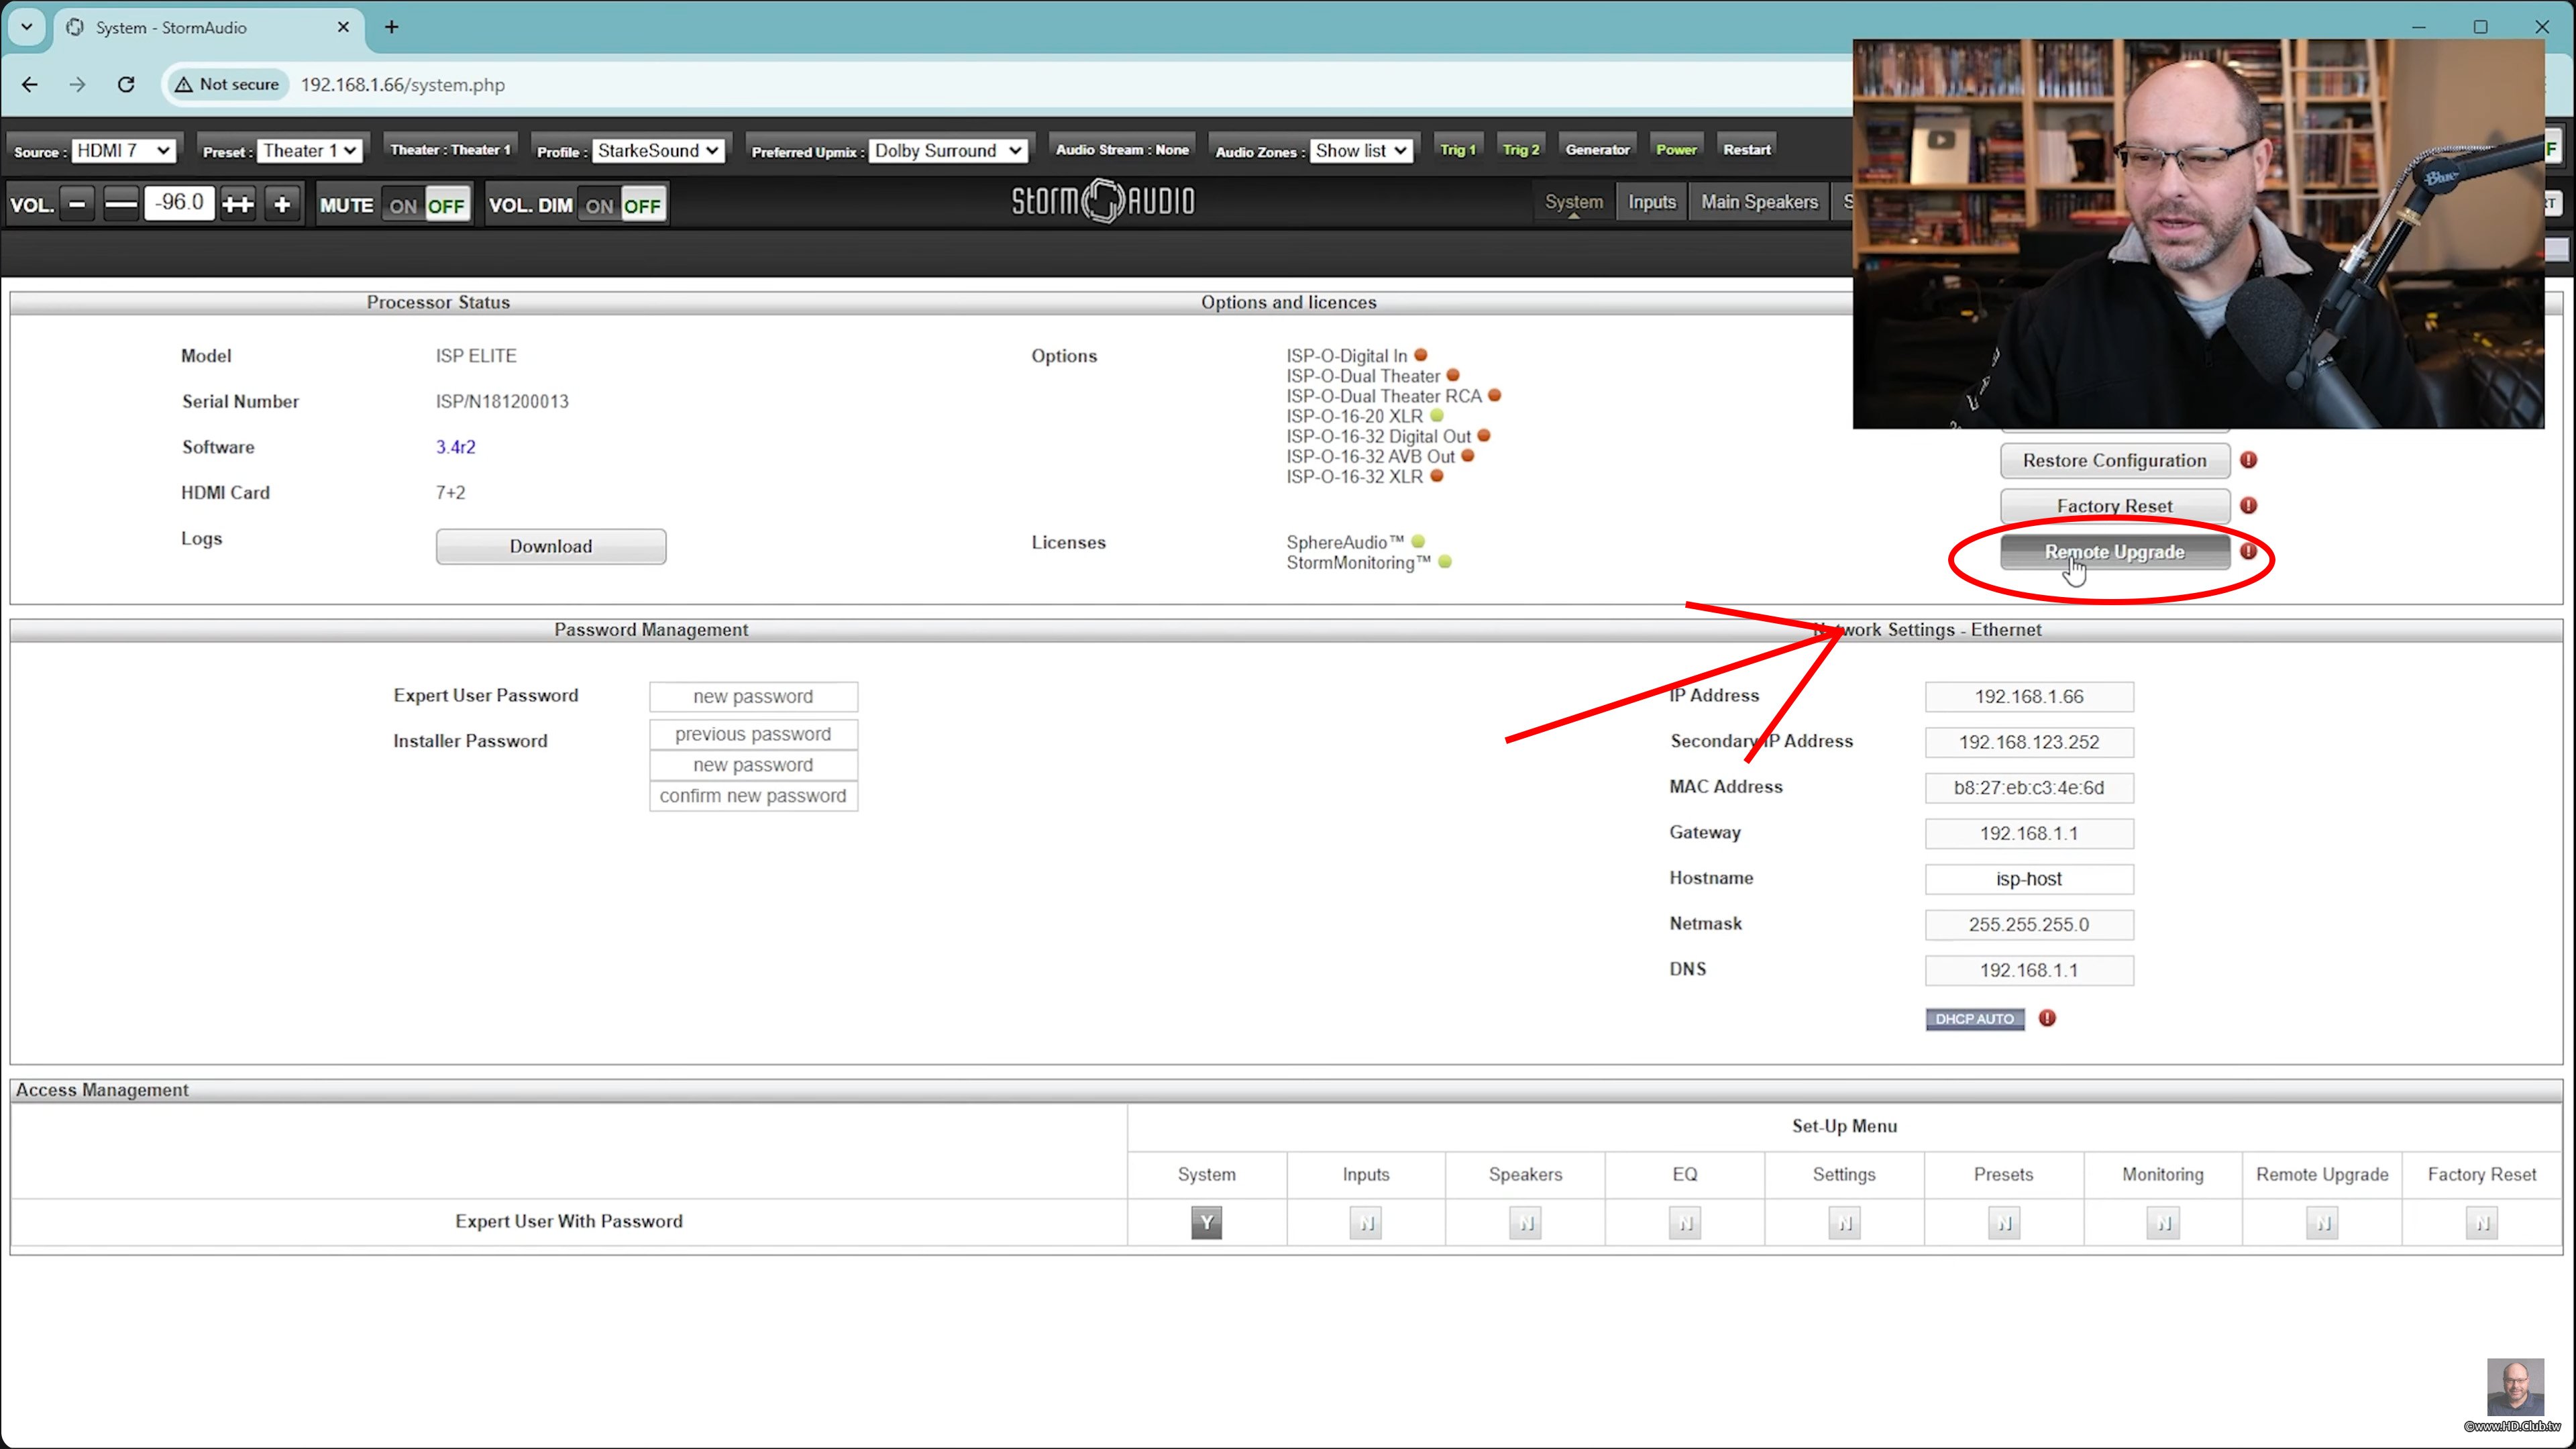Open the Main Speakers tab
Viewport: 2576px width, 1449px height.
pos(1759,202)
